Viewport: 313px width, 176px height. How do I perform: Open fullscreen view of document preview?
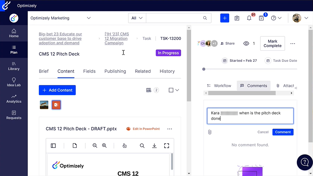pos(166,145)
